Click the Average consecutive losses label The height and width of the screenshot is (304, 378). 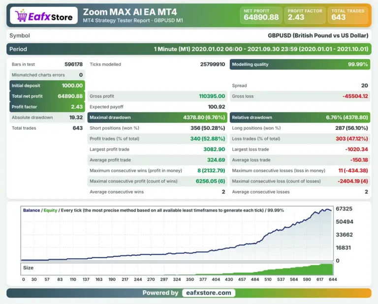click(x=260, y=192)
